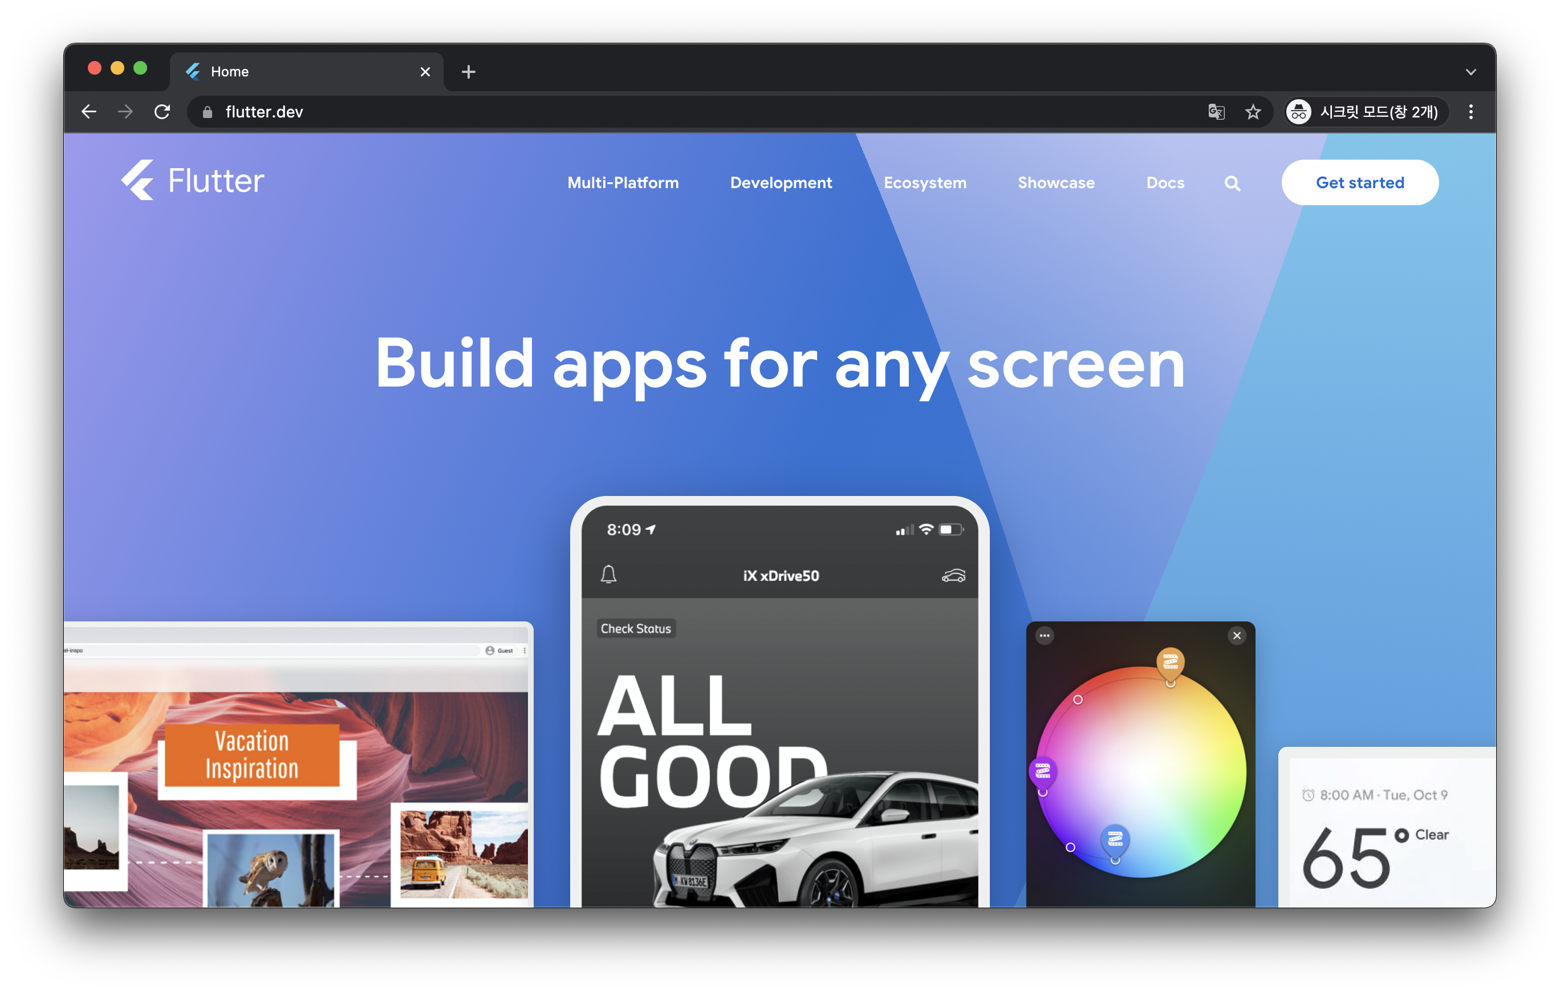The image size is (1560, 992).
Task: Click the bookmark/star icon
Action: coord(1253,111)
